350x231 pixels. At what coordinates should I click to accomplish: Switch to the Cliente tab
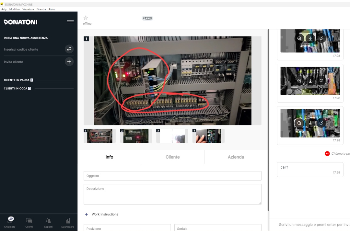point(172,157)
